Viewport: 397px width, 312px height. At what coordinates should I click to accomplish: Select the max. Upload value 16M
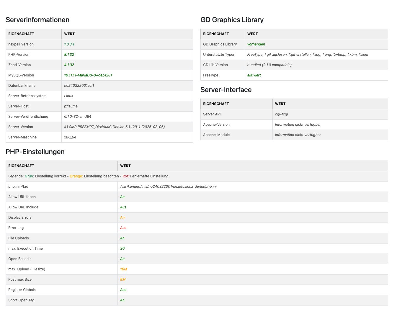[123, 269]
